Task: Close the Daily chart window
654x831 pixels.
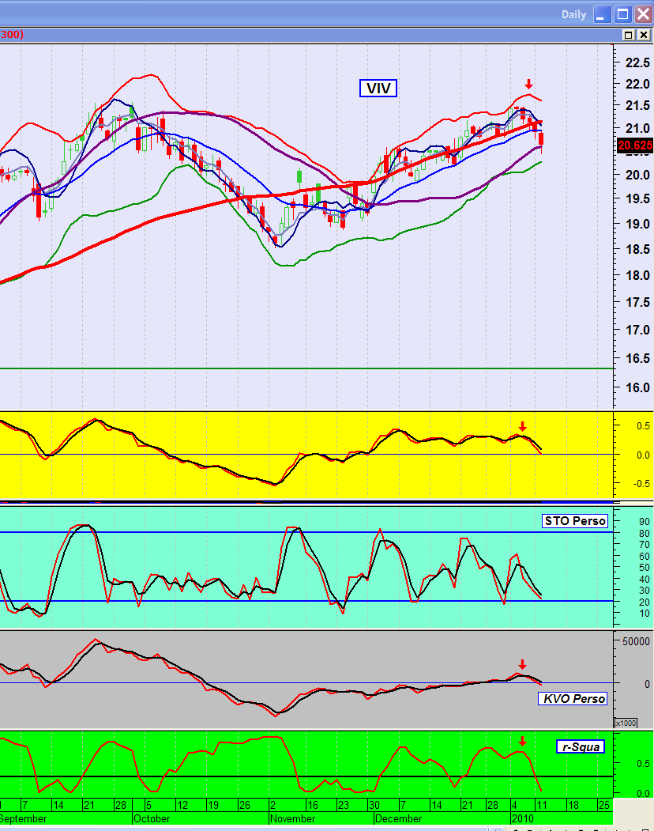Action: 644,14
